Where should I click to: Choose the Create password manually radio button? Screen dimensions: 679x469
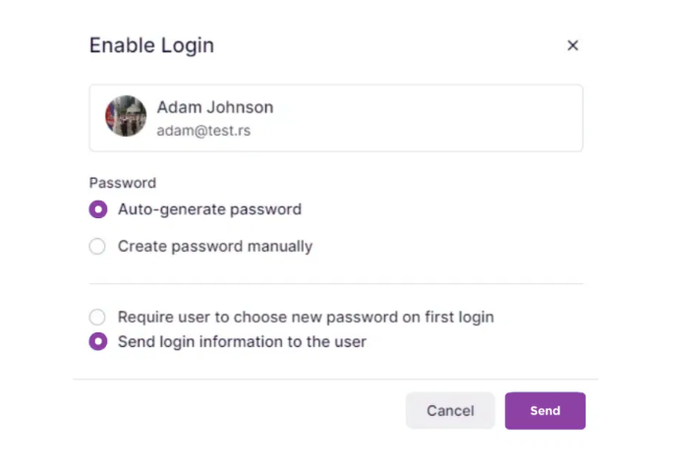pos(97,247)
